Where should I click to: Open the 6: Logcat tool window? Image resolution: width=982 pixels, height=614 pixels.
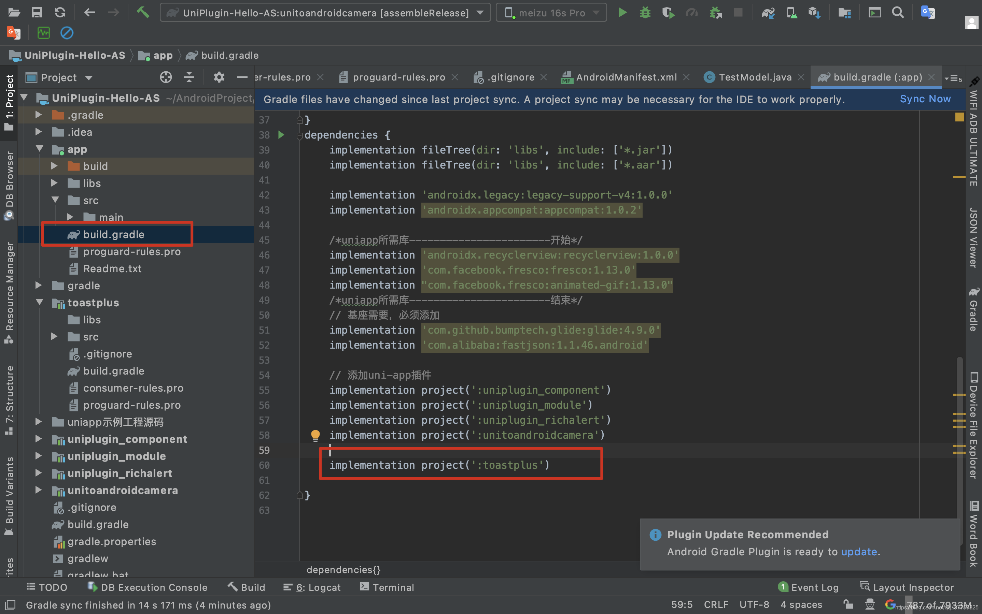(x=312, y=587)
